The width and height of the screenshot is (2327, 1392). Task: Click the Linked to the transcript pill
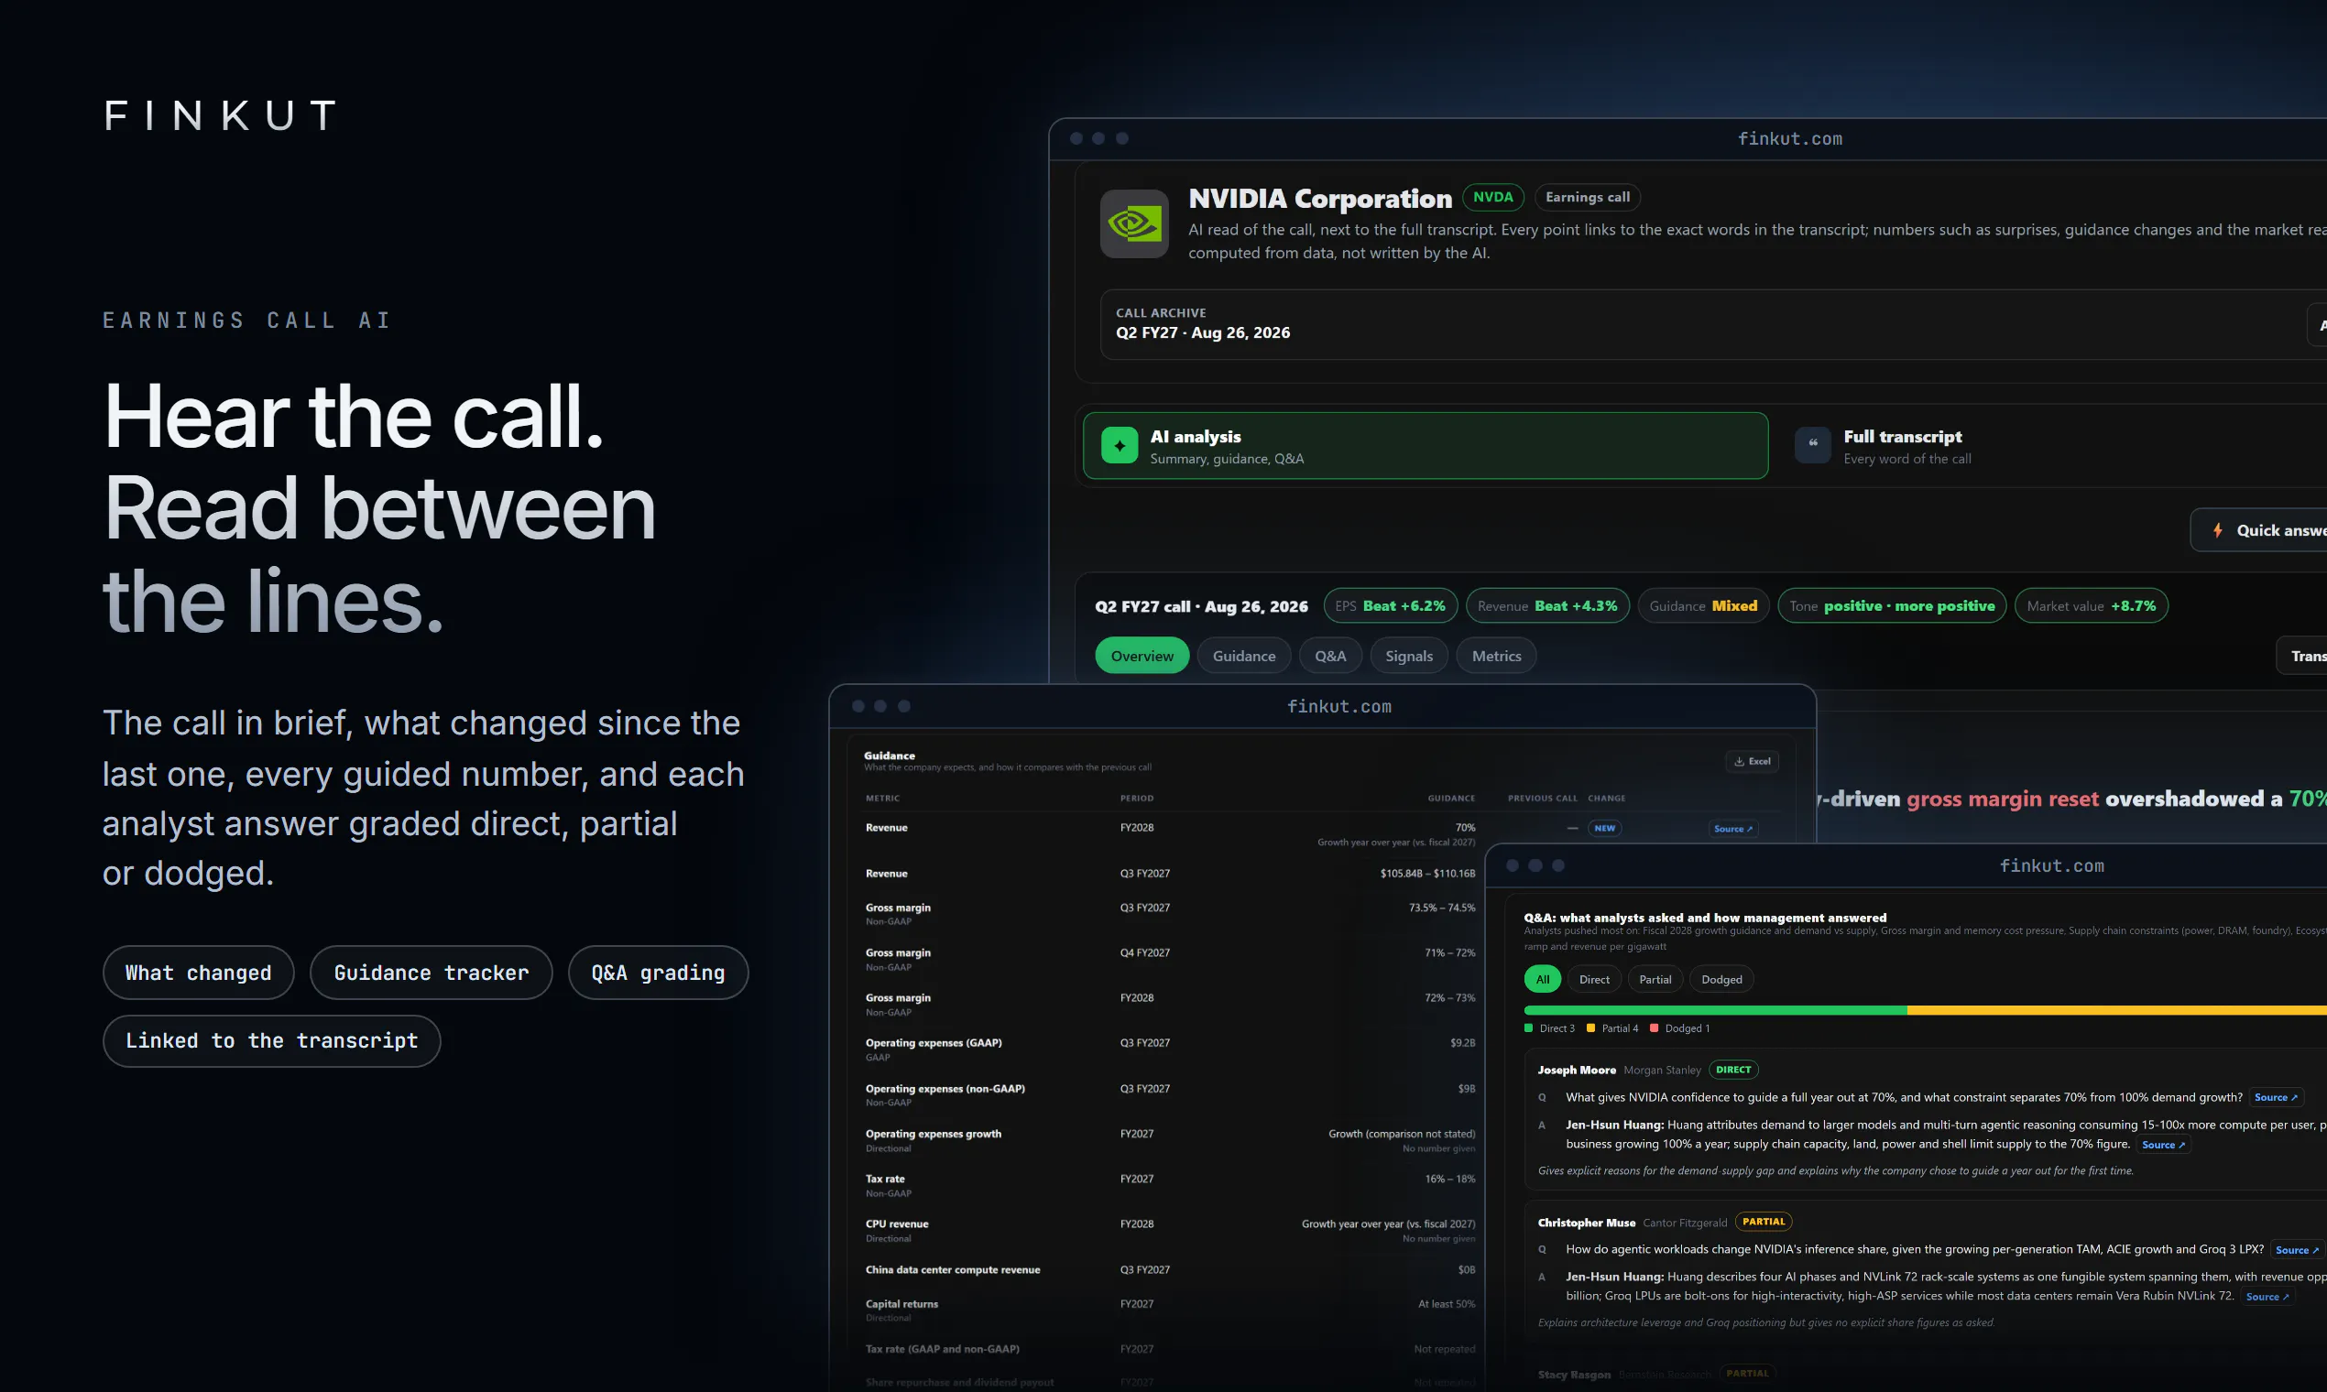click(271, 1040)
